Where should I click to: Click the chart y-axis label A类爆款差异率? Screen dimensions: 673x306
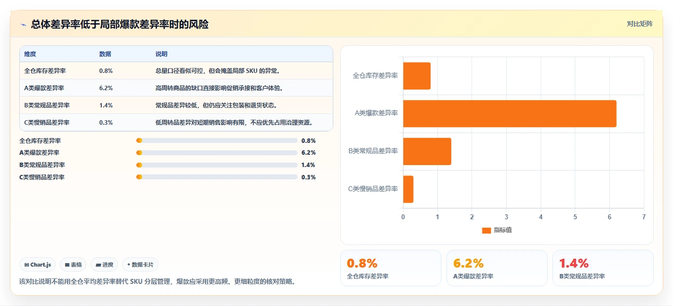pos(376,113)
